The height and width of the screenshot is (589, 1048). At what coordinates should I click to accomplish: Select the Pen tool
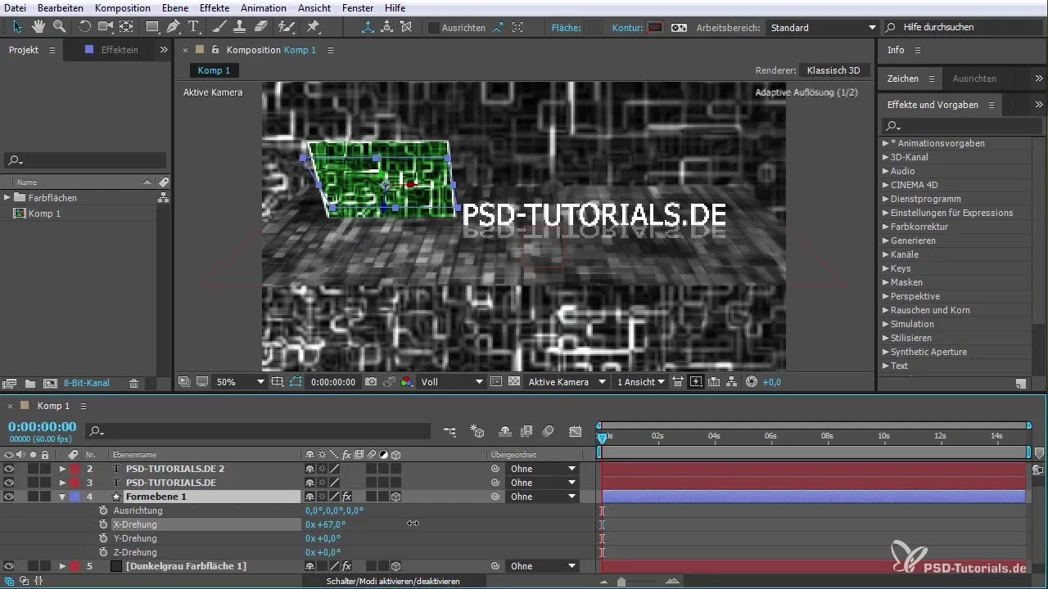pos(173,27)
